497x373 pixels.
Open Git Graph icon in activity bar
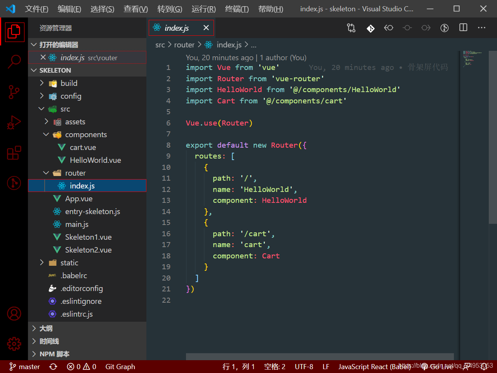(14, 183)
